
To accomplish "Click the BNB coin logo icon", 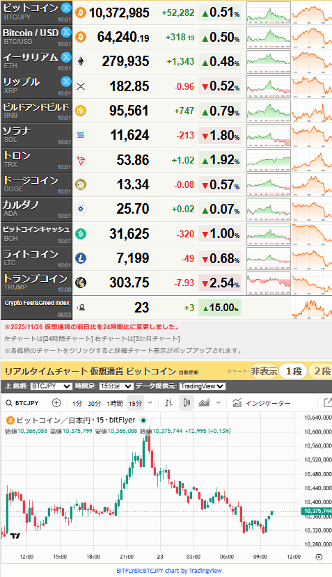I will (x=81, y=111).
